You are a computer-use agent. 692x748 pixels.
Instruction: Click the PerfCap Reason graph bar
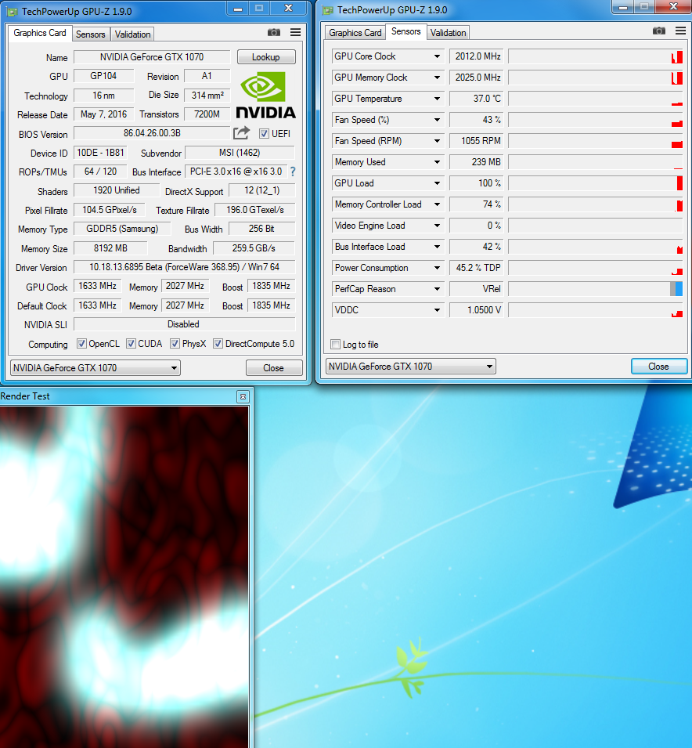click(596, 289)
